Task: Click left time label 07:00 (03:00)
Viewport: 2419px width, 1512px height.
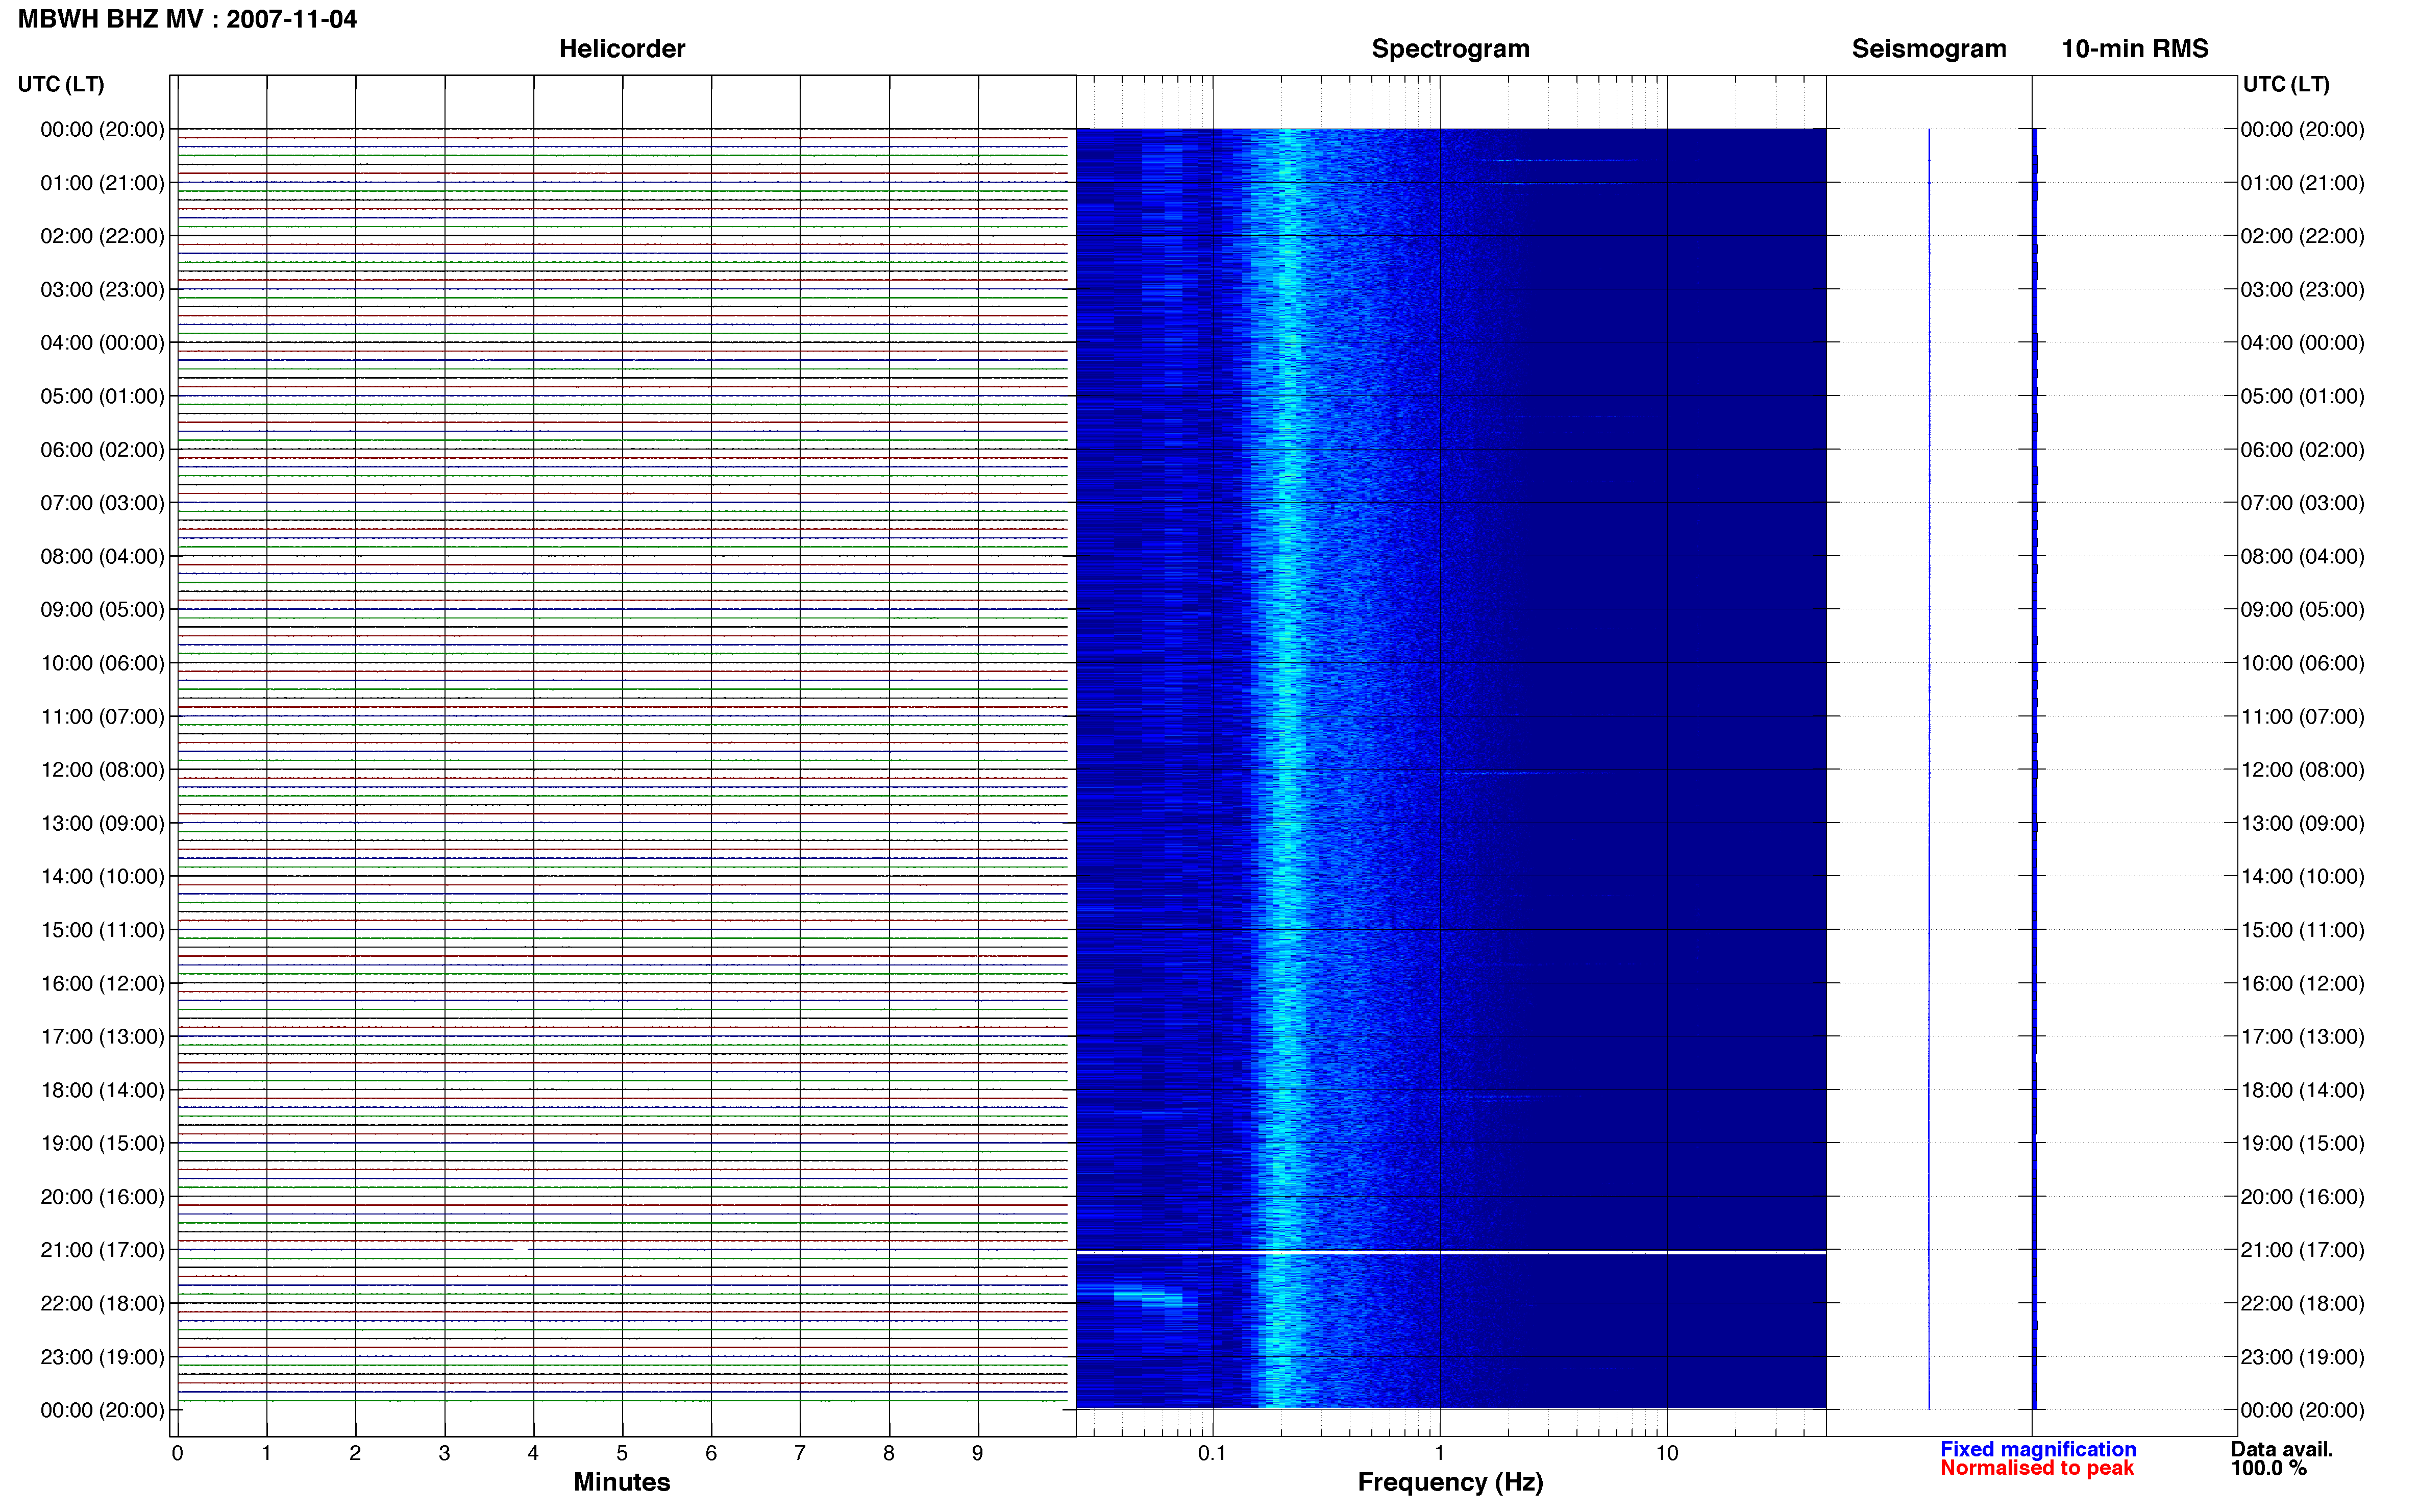Action: [x=102, y=503]
